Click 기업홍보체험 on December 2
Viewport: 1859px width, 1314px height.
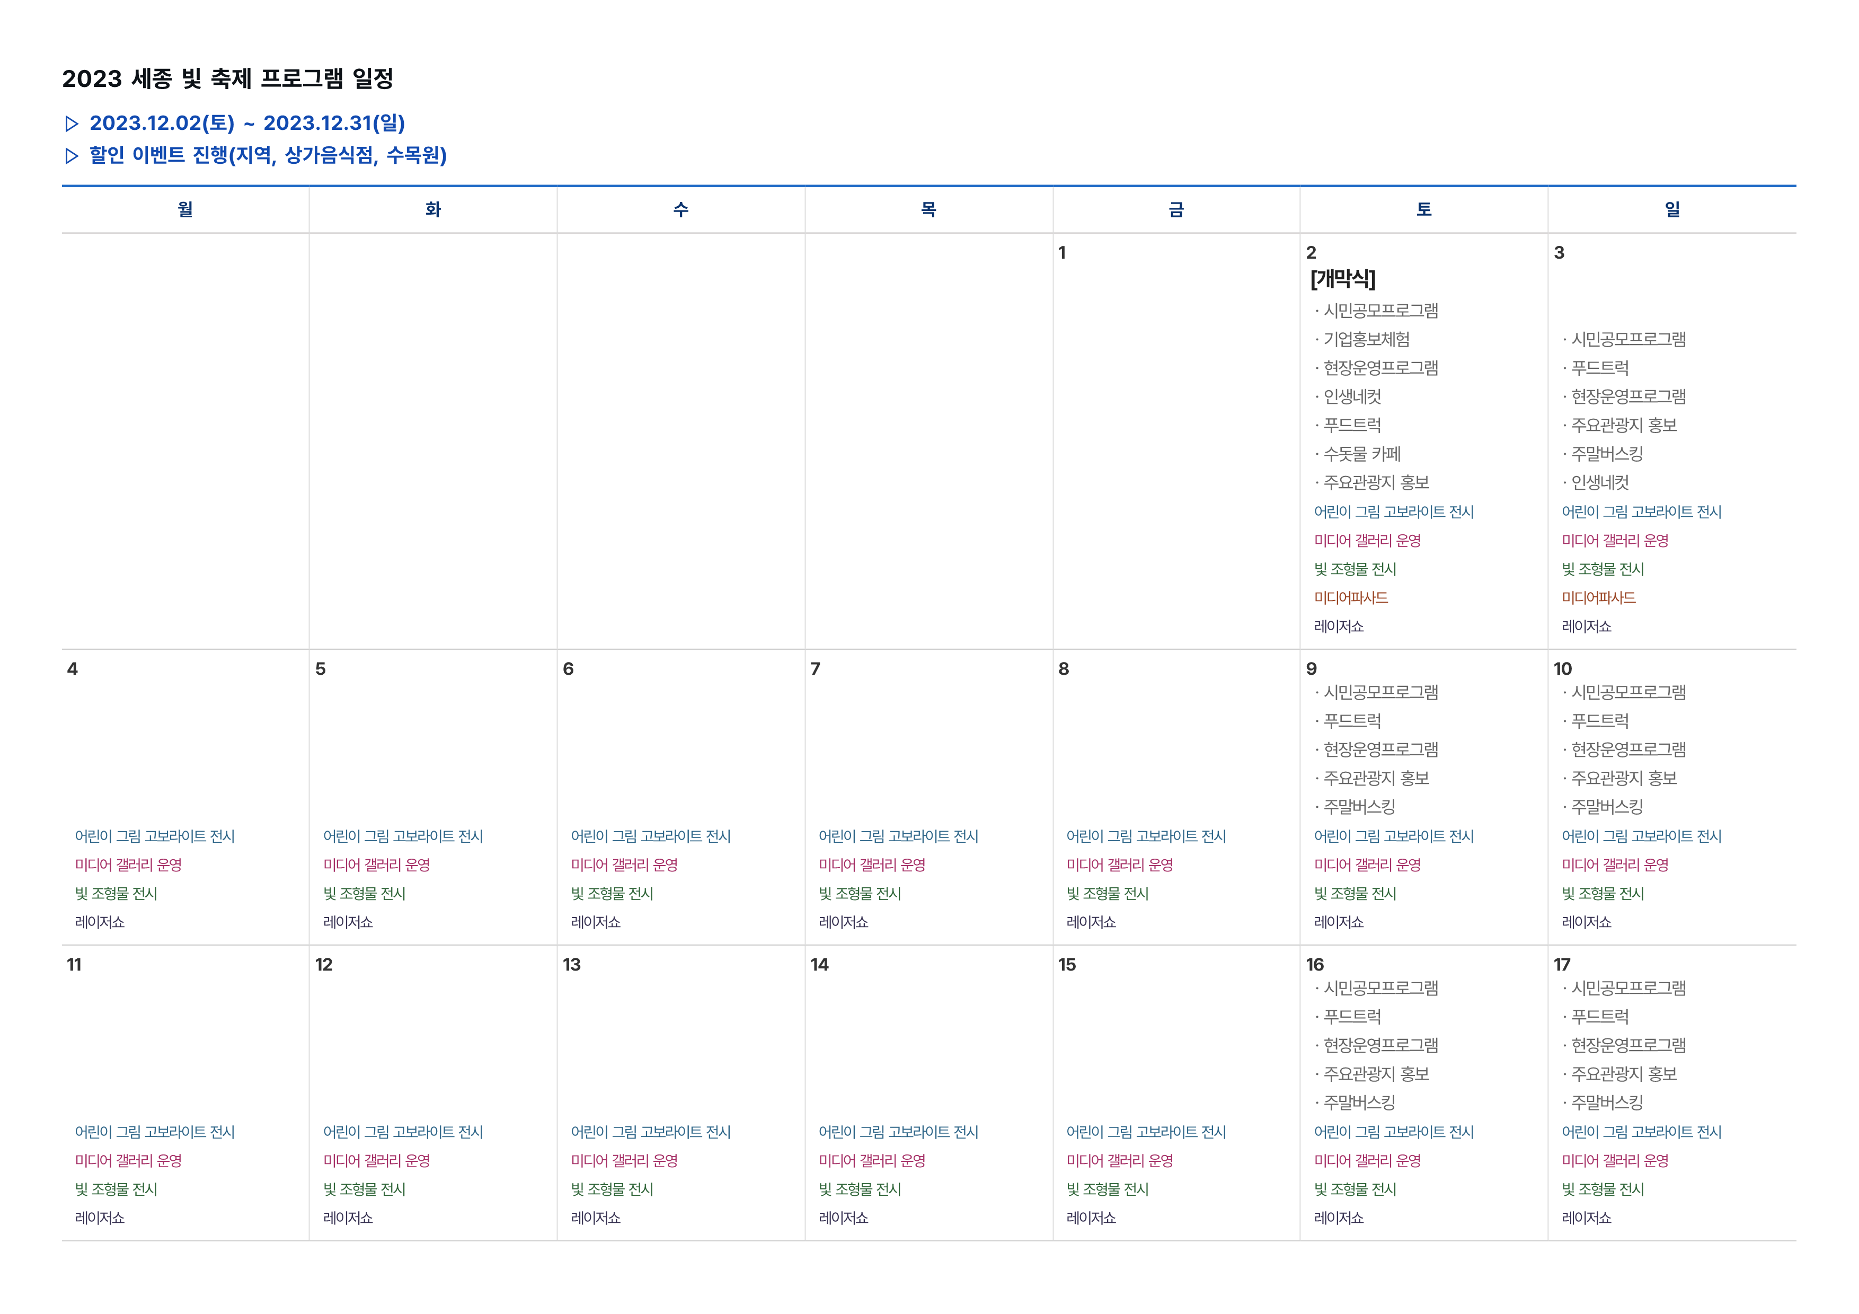(x=1366, y=339)
